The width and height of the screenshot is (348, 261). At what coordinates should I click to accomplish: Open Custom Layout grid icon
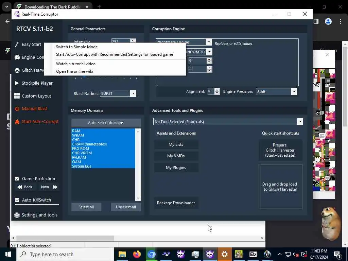click(17, 96)
